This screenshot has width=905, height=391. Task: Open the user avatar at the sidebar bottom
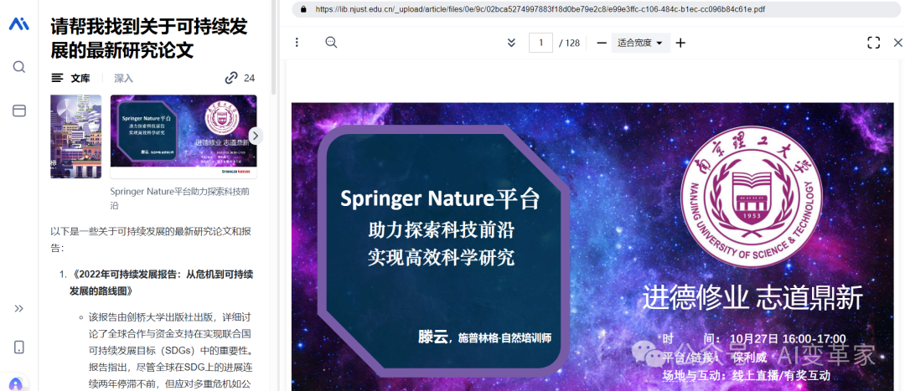click(16, 383)
